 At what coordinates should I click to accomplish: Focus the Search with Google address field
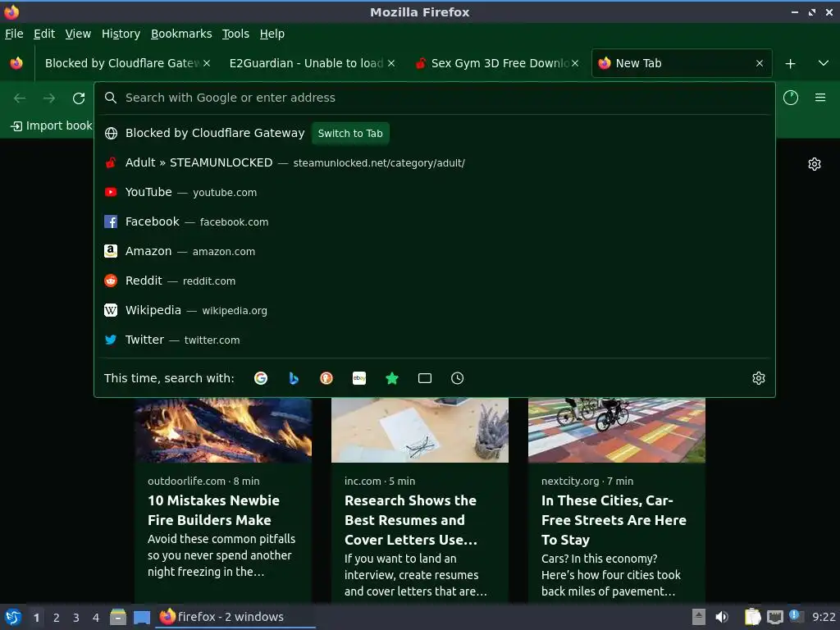(x=435, y=98)
